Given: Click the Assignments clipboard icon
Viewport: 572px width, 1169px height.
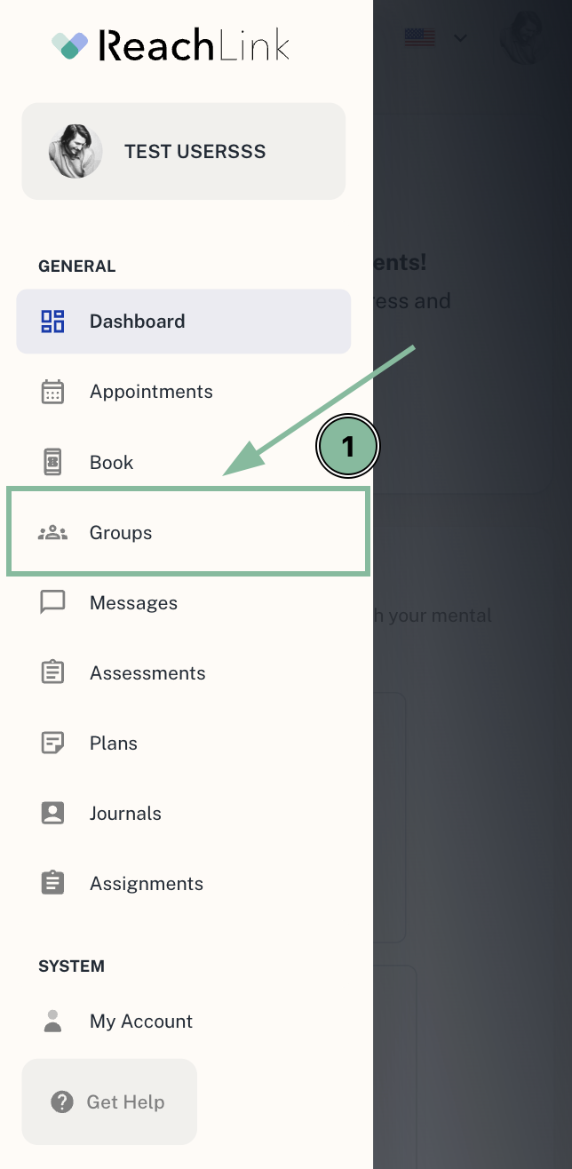Looking at the screenshot, I should [x=53, y=883].
